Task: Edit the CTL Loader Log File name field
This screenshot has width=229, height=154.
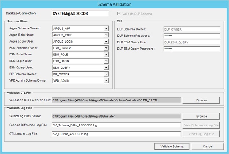Action: coord(116,134)
